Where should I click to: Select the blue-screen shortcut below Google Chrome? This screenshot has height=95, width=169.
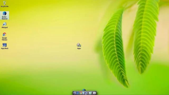tap(4, 46)
